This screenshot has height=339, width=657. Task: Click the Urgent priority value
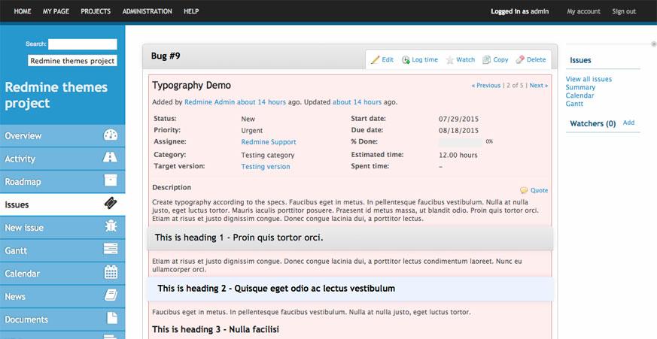point(252,131)
